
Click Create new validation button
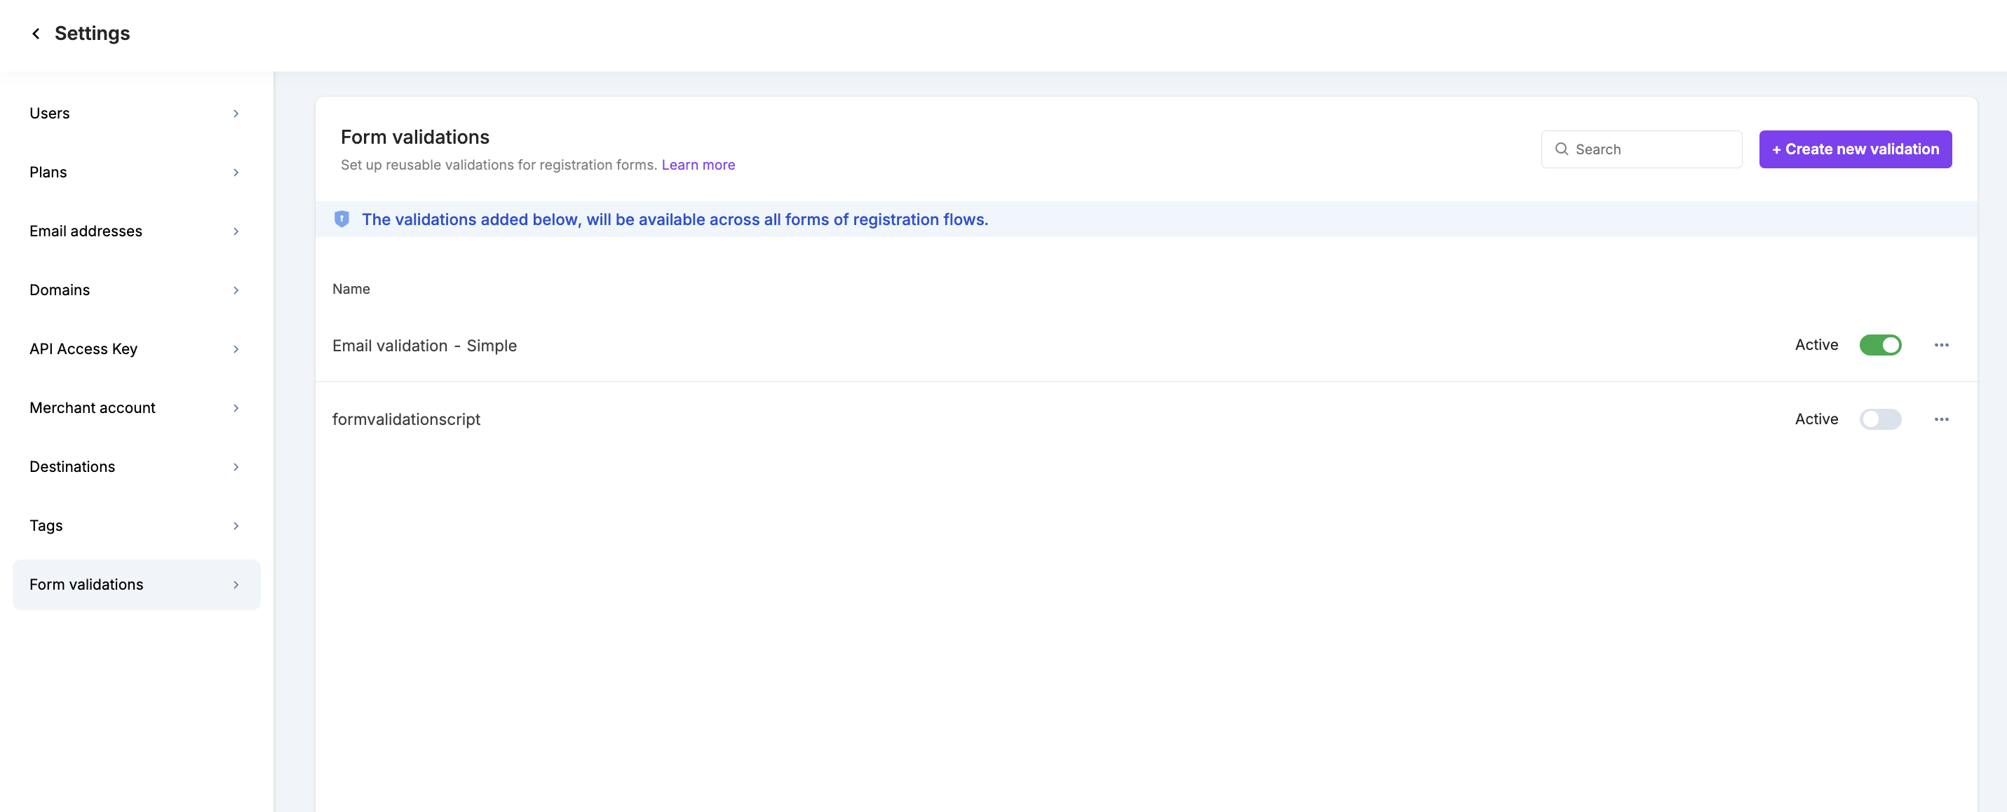tap(1854, 149)
